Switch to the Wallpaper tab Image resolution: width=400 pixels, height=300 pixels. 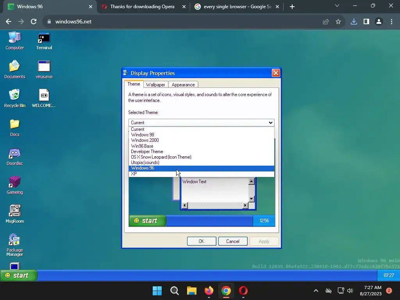[x=155, y=85]
